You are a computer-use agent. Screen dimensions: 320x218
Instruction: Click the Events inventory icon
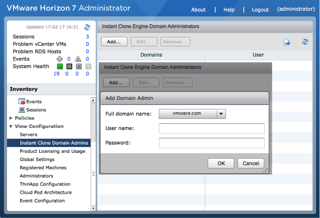[22, 101]
